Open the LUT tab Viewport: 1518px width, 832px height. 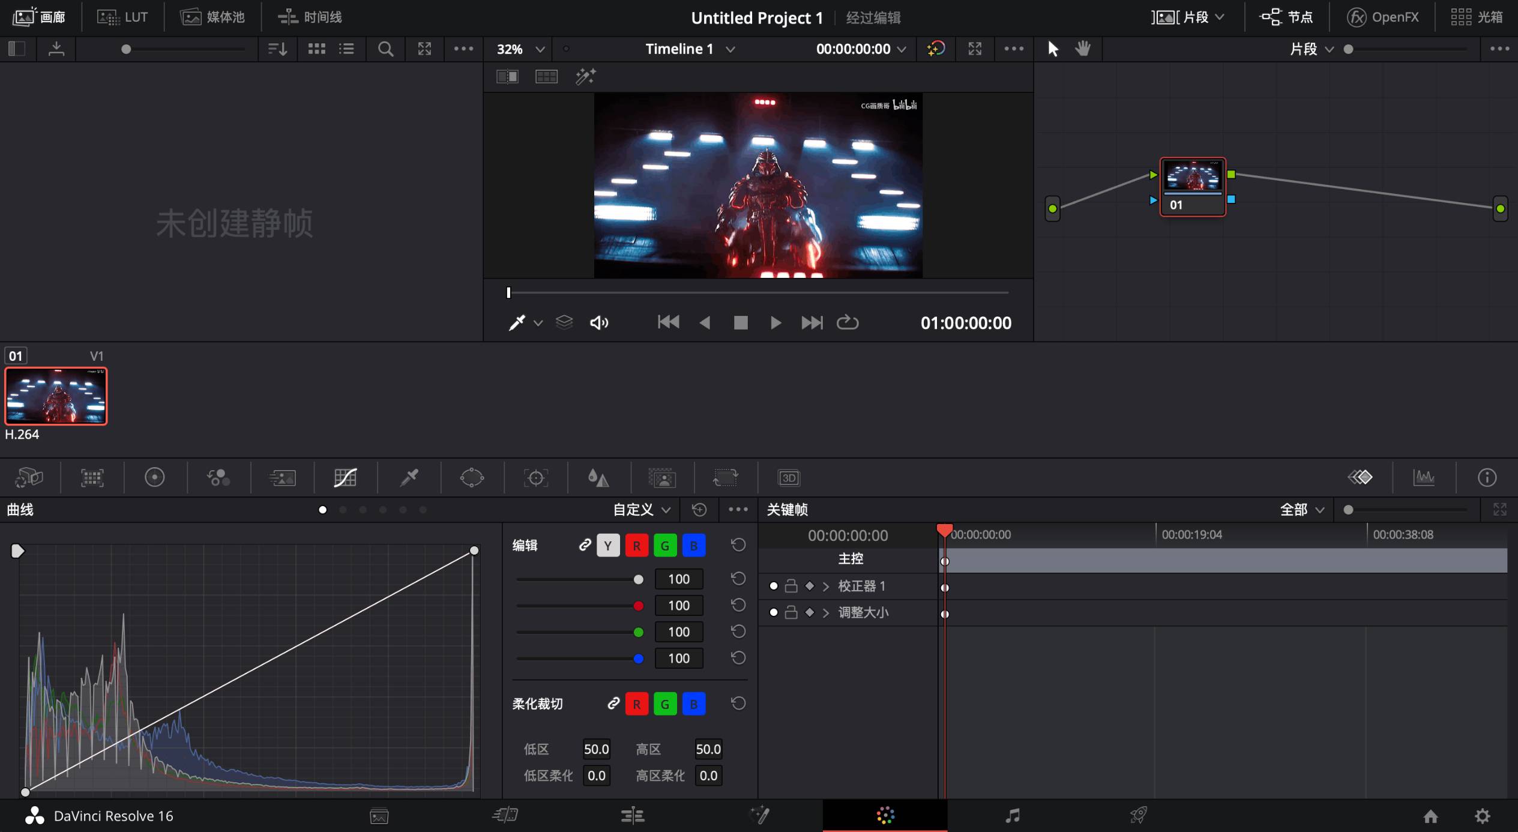(124, 17)
